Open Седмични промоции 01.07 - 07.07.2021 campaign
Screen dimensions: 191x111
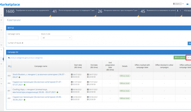tap(37, 83)
